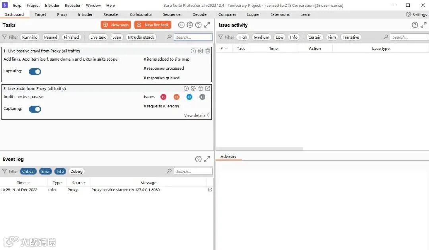Click the Tasks search magnifier icon
This screenshot has height=250, width=429.
point(169,37)
